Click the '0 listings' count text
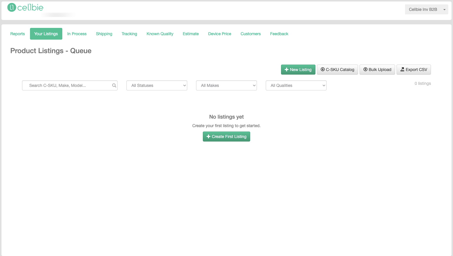 point(423,83)
